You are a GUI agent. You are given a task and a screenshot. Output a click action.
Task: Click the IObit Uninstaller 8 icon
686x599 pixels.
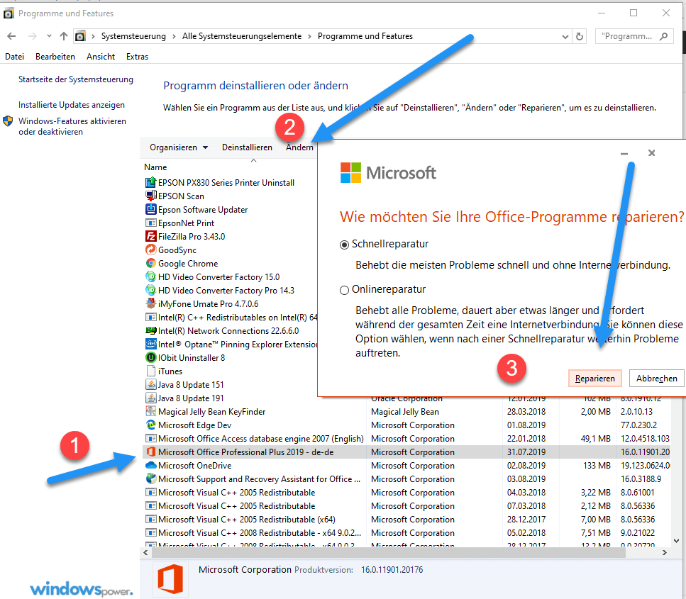click(x=150, y=358)
